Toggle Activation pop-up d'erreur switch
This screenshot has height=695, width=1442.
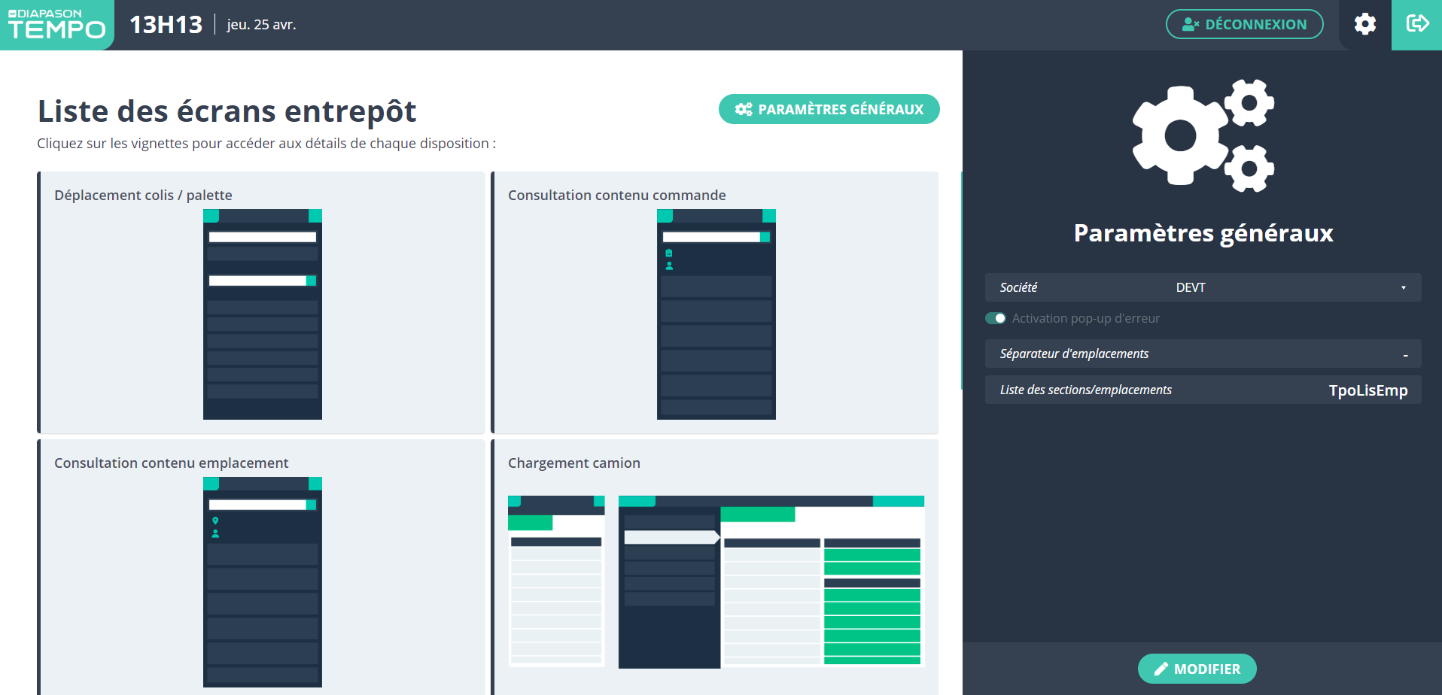[996, 318]
